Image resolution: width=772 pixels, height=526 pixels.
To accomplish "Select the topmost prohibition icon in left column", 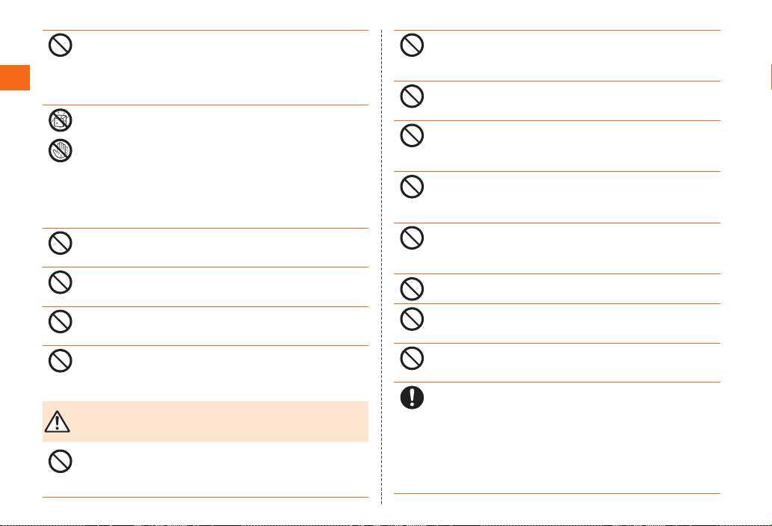I will pos(61,46).
